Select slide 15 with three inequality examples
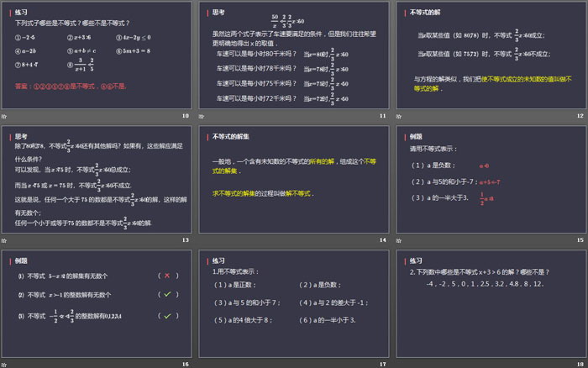Viewport: 588px width, 368px height. point(491,180)
